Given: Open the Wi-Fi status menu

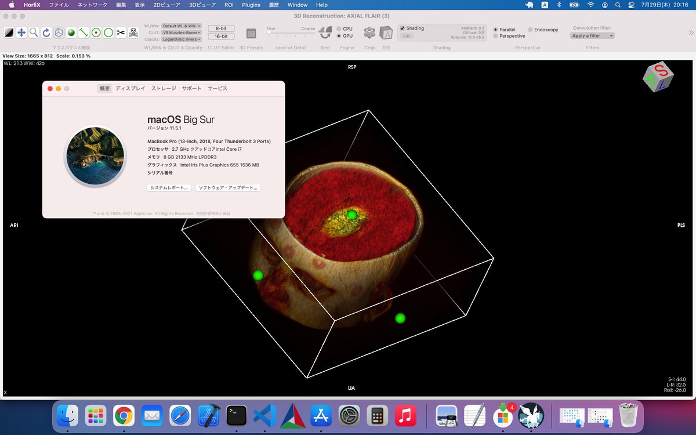Looking at the screenshot, I should (x=590, y=5).
